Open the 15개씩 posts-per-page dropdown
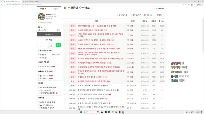 pos(160,15)
